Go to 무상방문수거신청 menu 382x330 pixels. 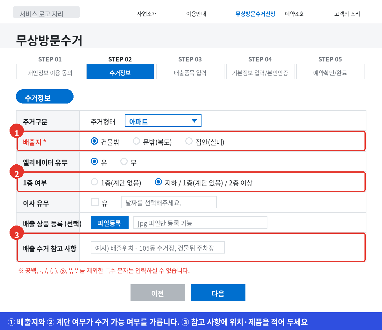point(255,14)
